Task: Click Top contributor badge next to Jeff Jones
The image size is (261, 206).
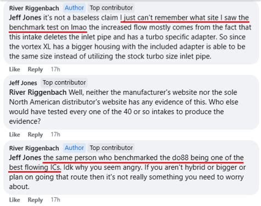Action: (64, 83)
